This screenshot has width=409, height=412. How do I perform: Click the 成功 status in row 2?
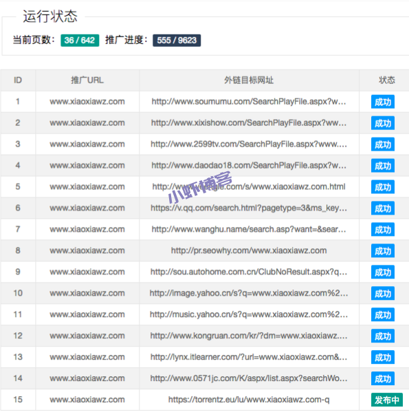pos(383,123)
